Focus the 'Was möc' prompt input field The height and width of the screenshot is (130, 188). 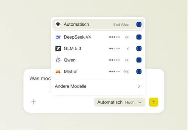(40, 78)
